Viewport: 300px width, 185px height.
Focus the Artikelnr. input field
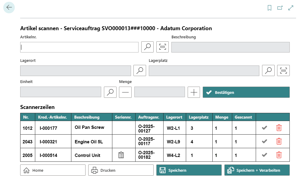point(80,47)
